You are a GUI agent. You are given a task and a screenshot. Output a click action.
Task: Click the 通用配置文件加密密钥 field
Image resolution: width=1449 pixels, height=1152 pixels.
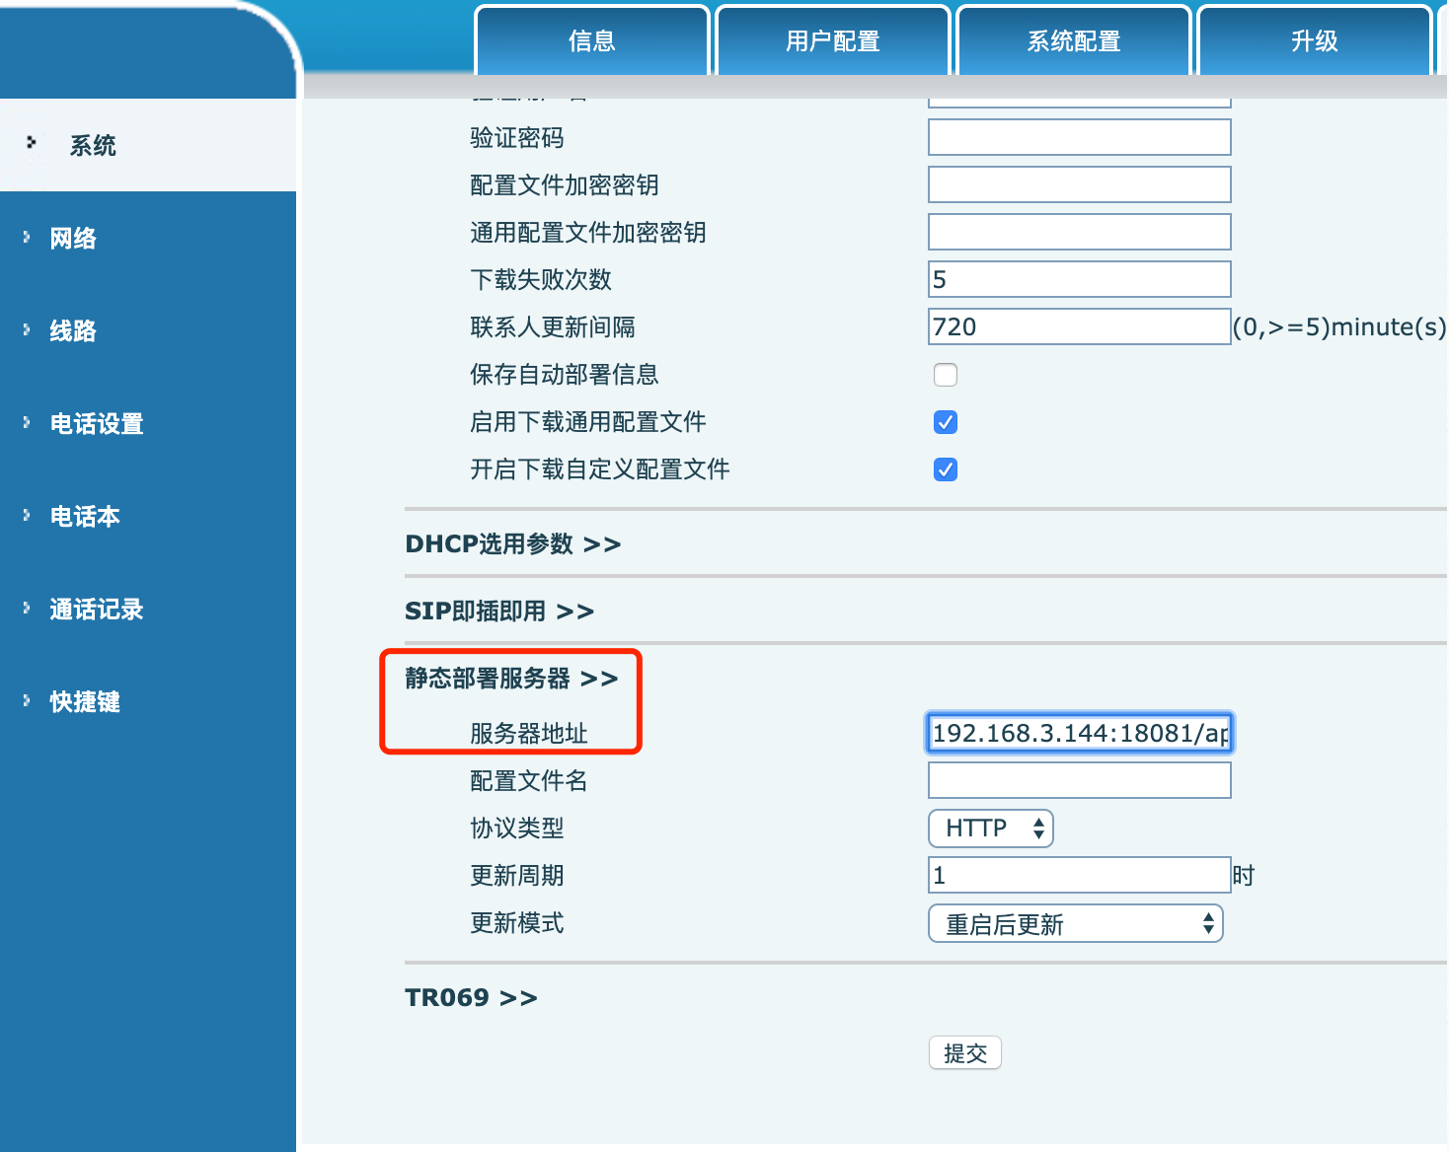pyautogui.click(x=1080, y=232)
